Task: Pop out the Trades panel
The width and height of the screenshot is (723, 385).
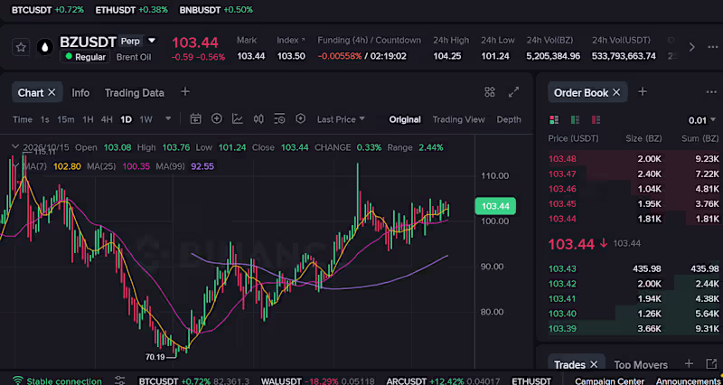Action: point(711,364)
